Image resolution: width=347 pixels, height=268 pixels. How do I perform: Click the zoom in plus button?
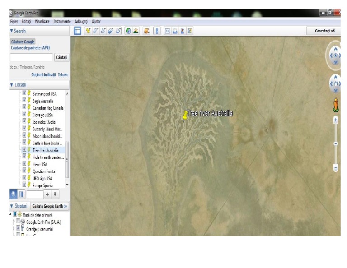pos(336,120)
